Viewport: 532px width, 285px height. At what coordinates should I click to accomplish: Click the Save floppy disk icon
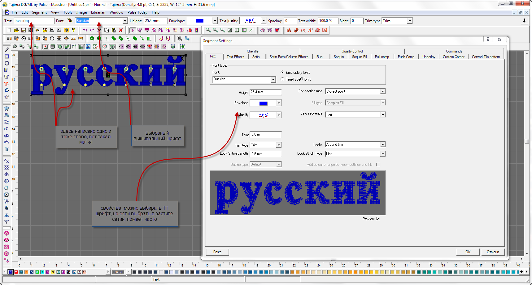pyautogui.click(x=24, y=30)
